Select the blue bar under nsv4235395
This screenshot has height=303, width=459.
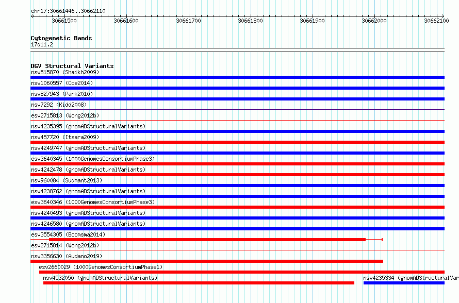point(237,131)
